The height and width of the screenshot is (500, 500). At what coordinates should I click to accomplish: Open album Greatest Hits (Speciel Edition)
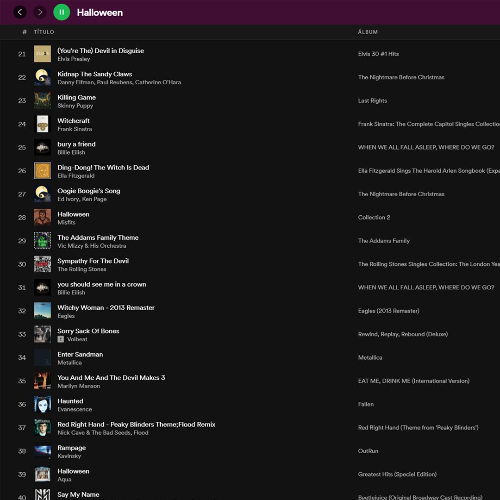pos(397,474)
